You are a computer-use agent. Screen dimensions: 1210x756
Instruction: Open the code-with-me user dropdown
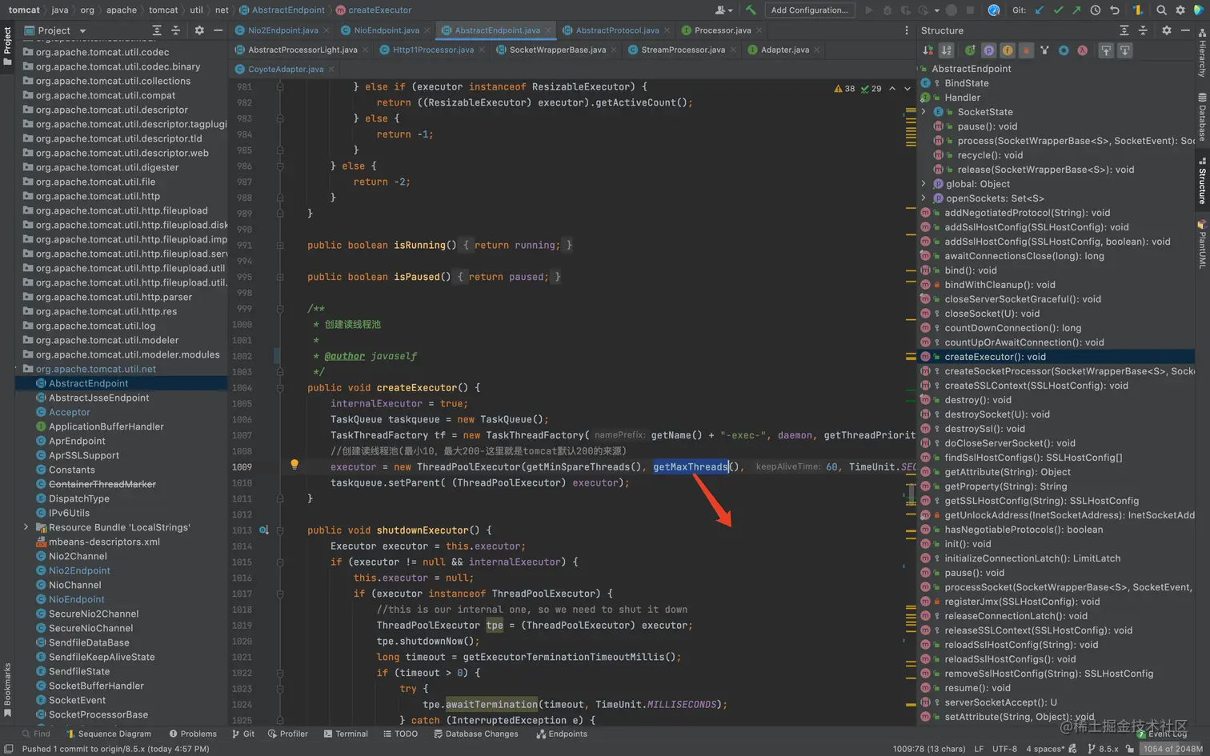coord(723,10)
